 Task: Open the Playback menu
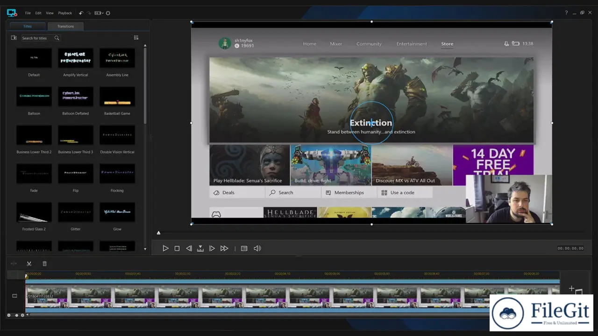pyautogui.click(x=65, y=13)
